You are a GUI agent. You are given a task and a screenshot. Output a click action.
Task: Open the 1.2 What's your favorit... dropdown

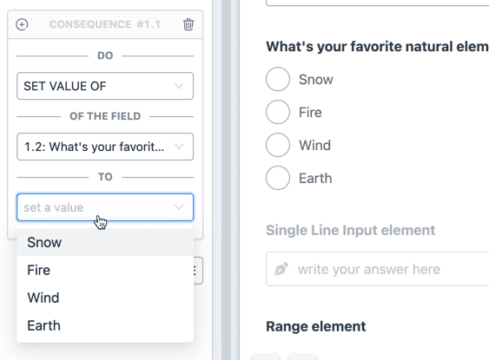click(105, 147)
